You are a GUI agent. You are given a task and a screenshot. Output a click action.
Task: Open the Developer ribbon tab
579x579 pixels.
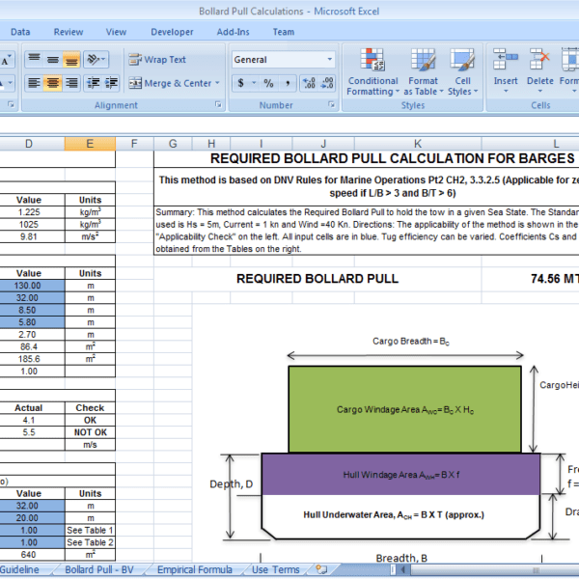pyautogui.click(x=172, y=32)
